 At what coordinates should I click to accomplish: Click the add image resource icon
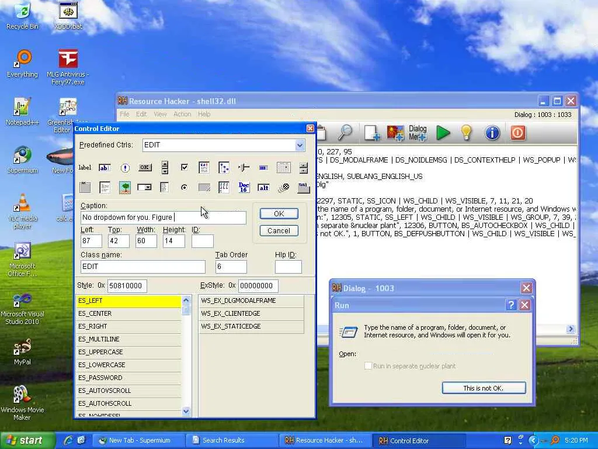point(395,133)
